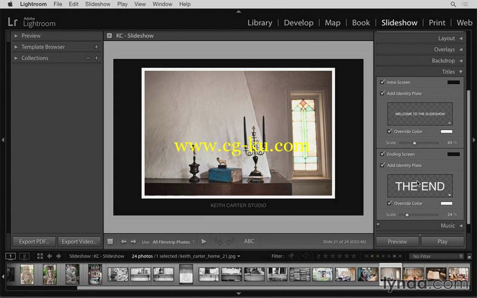Viewport: 477px width, 298px height.
Task: Click Export Video button
Action: tap(79, 241)
